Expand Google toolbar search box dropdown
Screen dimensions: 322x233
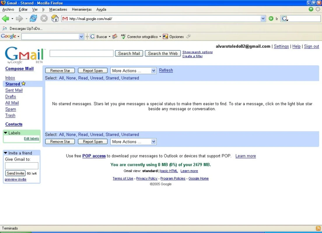[81, 36]
